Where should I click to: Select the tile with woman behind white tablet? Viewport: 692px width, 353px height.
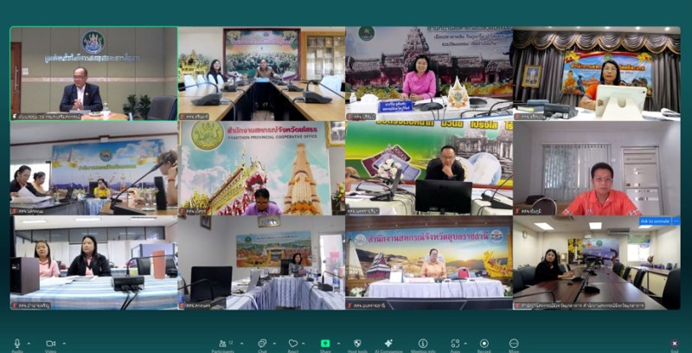click(597, 74)
